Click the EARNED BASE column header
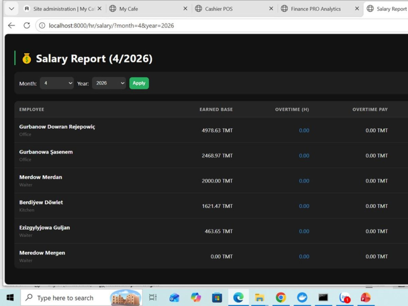The width and height of the screenshot is (408, 306). click(x=216, y=109)
